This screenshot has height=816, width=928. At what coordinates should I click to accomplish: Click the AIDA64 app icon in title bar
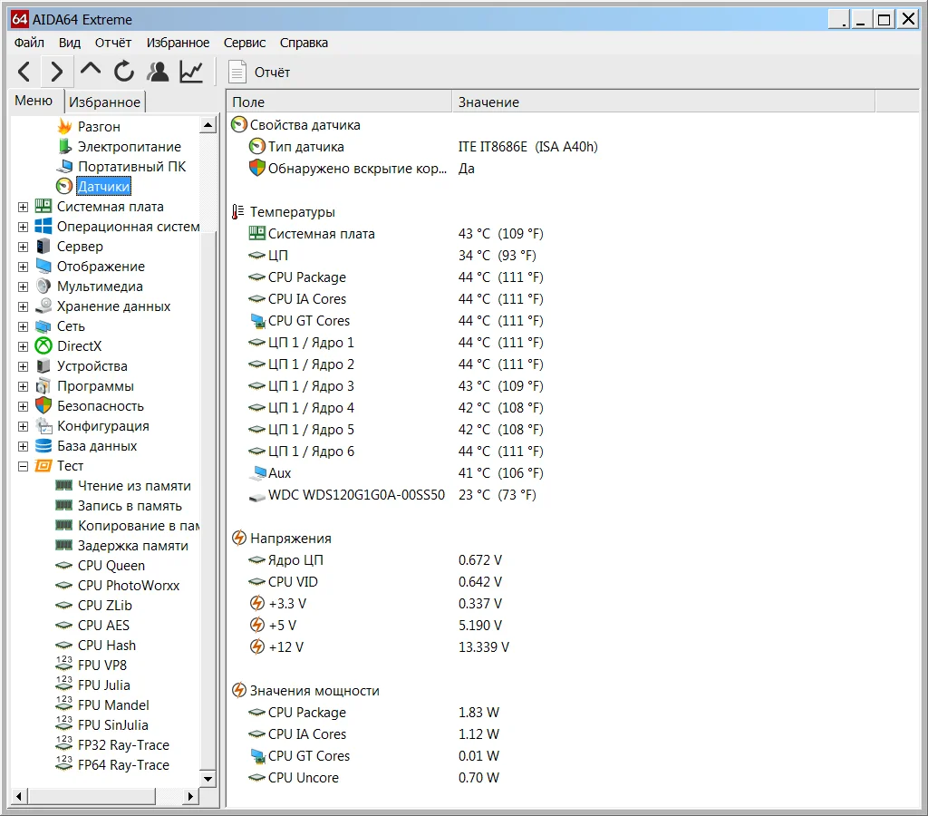click(x=20, y=19)
